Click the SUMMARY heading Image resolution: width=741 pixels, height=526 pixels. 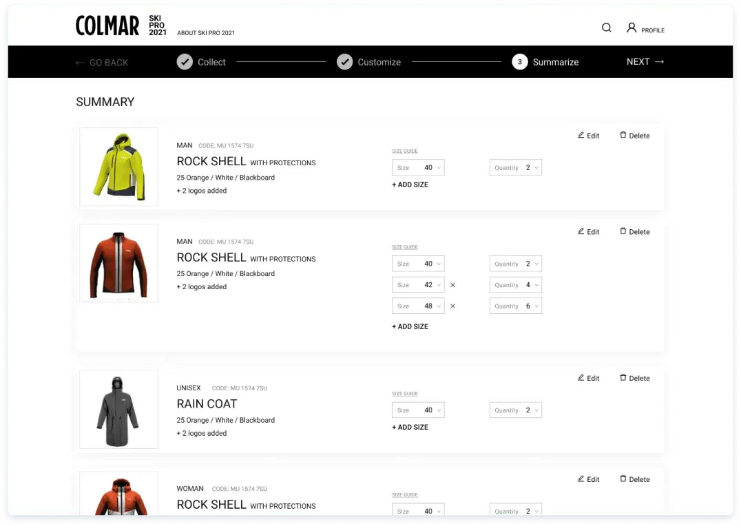(x=105, y=102)
